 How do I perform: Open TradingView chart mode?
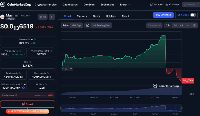[102, 26]
